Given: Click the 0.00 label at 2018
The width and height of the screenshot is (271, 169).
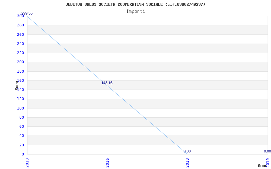Looking at the screenshot, I should point(187,151).
